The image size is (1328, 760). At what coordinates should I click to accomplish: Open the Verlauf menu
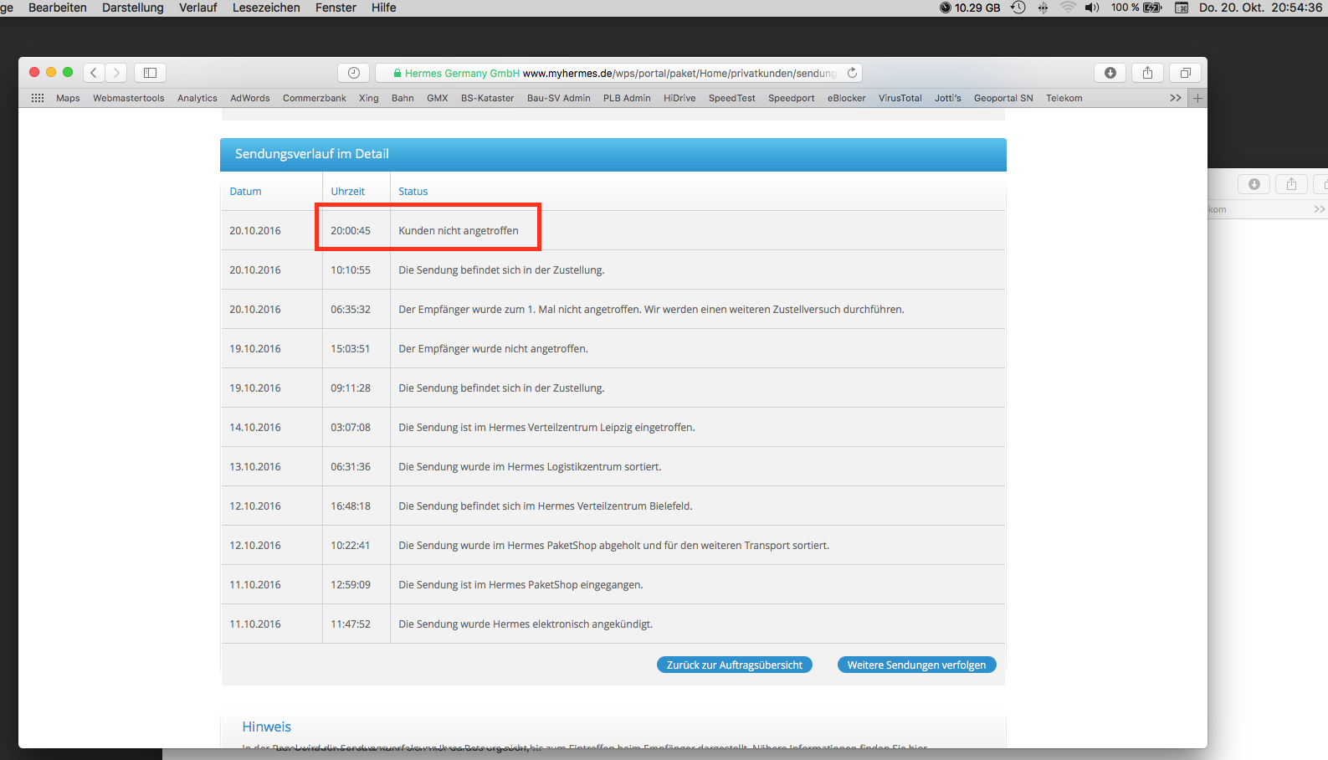pos(197,8)
